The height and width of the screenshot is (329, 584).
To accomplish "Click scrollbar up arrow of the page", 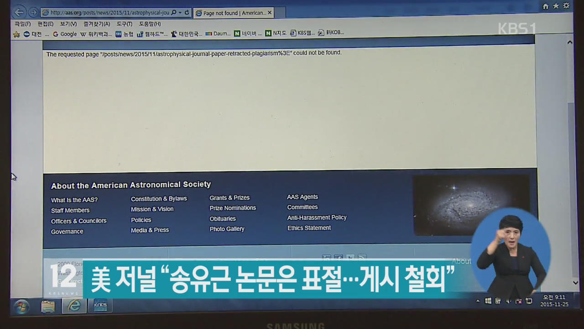I will click(570, 42).
